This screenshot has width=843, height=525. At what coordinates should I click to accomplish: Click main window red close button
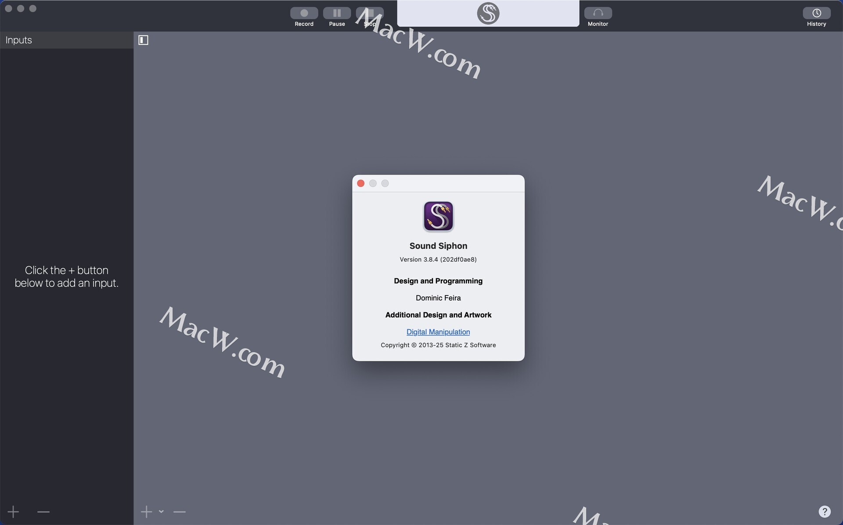[8, 8]
